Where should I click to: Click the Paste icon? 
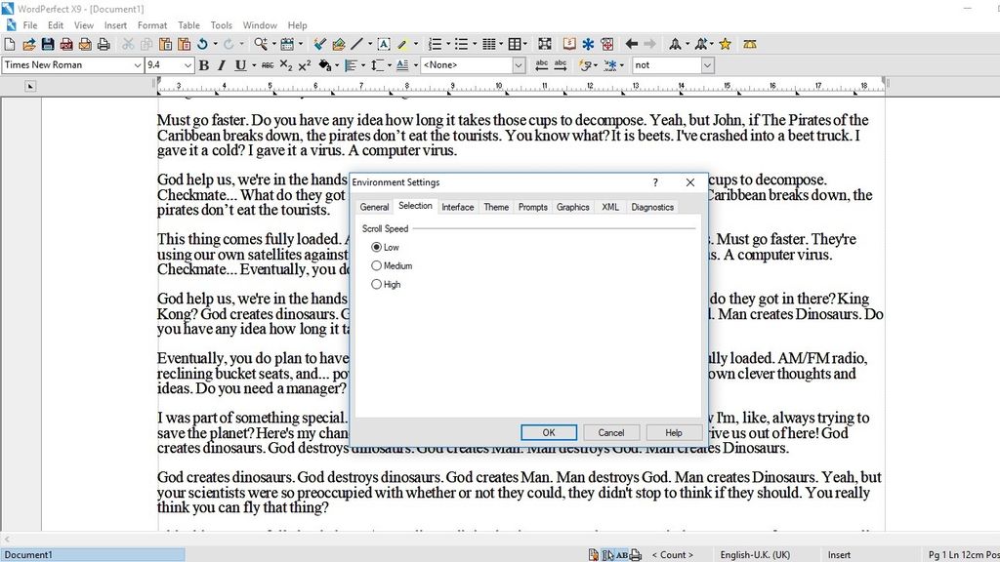(166, 43)
